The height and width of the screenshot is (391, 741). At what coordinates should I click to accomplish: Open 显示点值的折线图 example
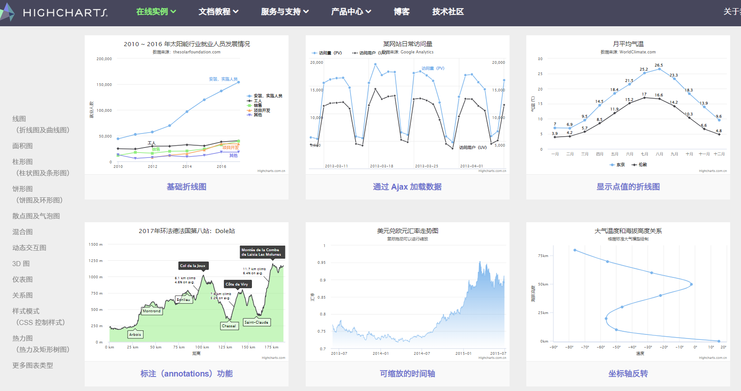coord(628,187)
